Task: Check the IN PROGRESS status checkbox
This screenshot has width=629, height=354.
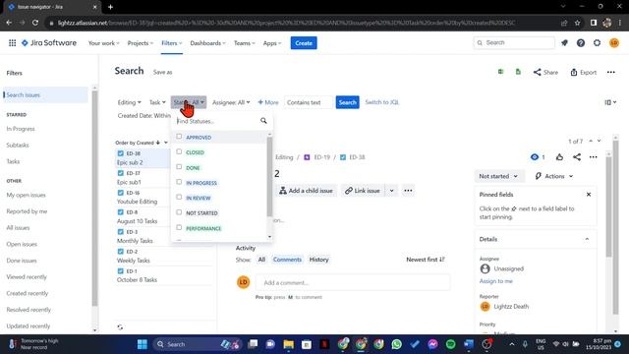Action: click(179, 182)
